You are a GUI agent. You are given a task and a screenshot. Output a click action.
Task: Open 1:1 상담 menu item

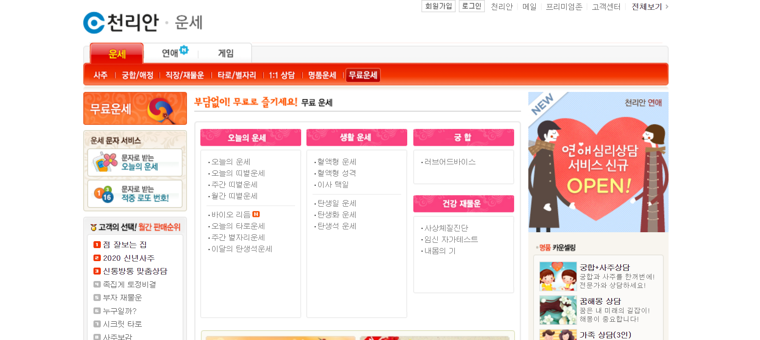(282, 75)
